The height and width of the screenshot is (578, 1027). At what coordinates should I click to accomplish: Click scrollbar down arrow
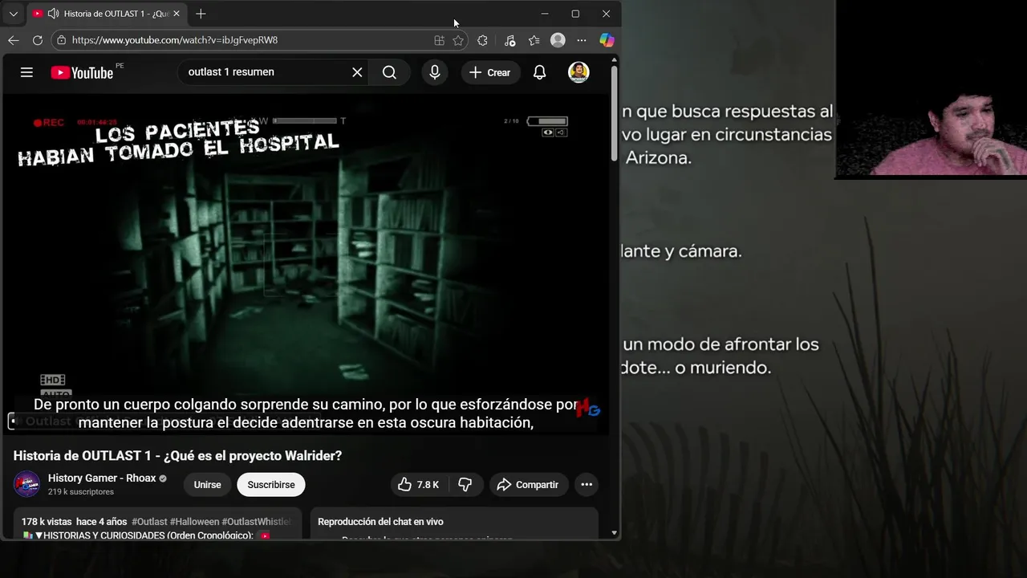point(615,532)
